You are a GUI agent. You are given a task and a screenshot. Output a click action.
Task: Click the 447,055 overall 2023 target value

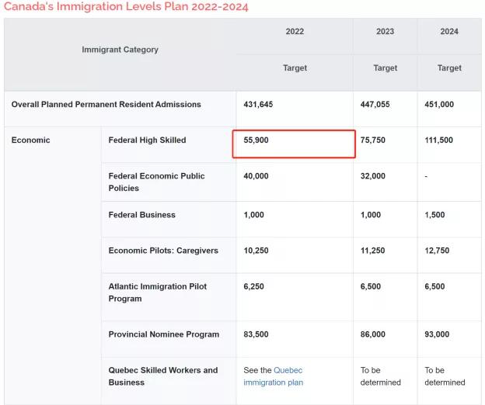tap(375, 104)
